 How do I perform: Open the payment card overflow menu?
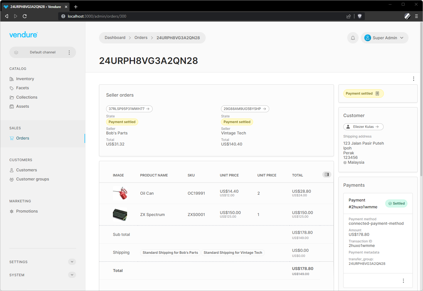403,280
